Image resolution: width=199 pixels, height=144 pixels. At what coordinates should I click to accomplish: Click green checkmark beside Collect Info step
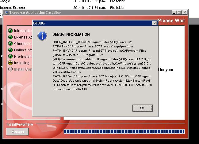point(10,50)
